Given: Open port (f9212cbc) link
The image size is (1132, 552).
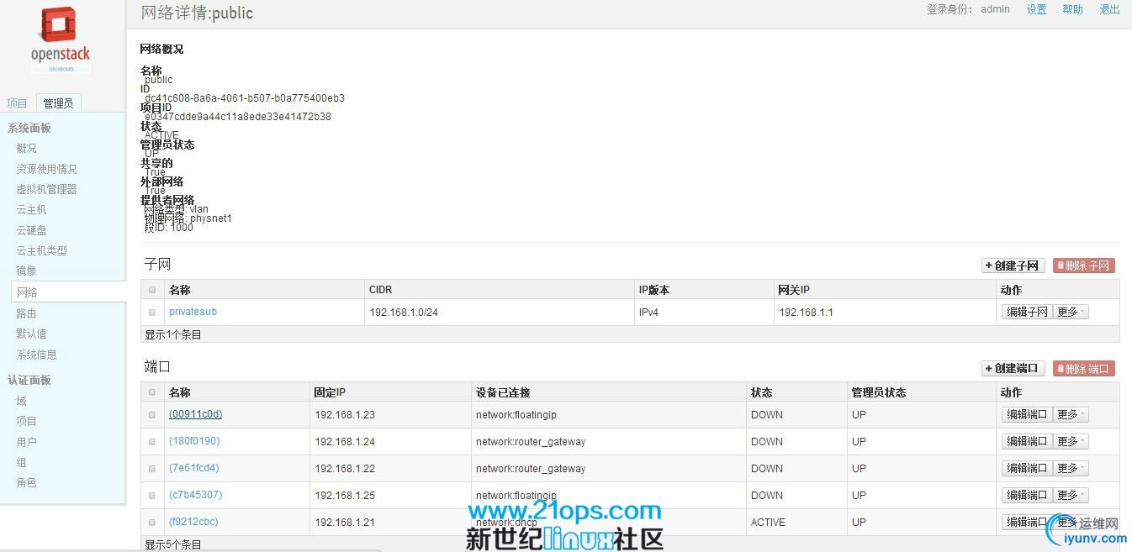Looking at the screenshot, I should 193,522.
